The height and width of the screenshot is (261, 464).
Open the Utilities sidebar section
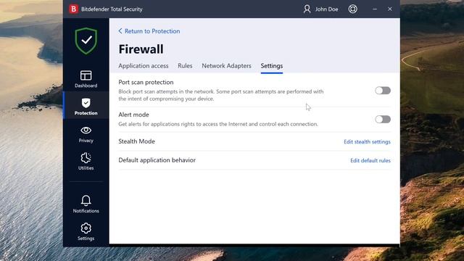86,161
